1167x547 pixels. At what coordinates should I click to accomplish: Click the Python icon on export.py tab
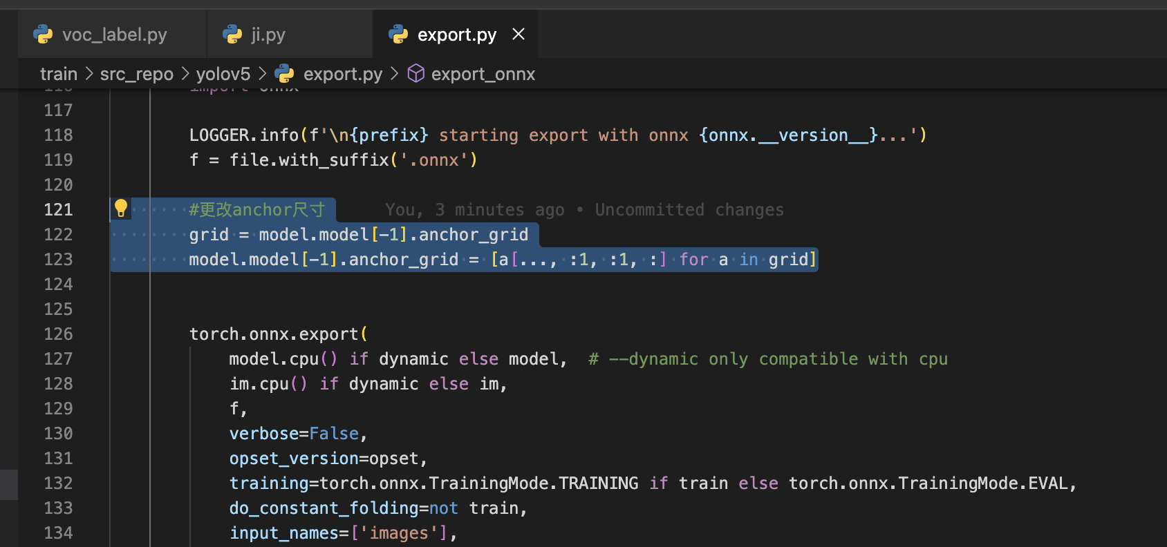pos(398,35)
